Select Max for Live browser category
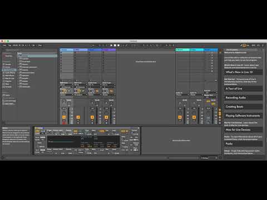Image resolution: width=267 pixels, height=200 pixels. (x=9, y=78)
